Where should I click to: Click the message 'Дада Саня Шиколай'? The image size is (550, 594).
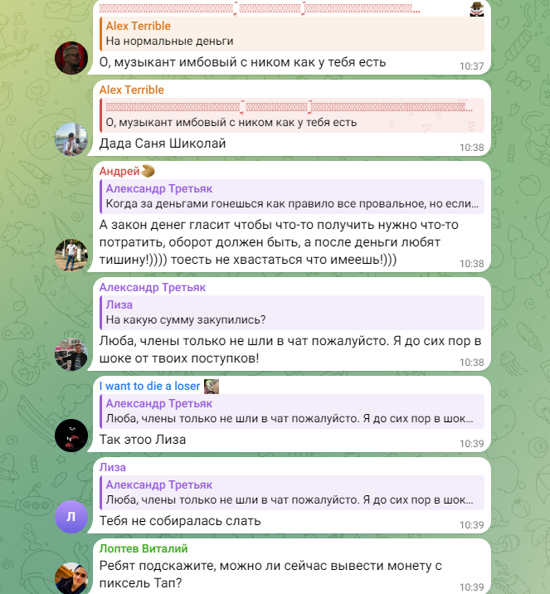coord(163,144)
